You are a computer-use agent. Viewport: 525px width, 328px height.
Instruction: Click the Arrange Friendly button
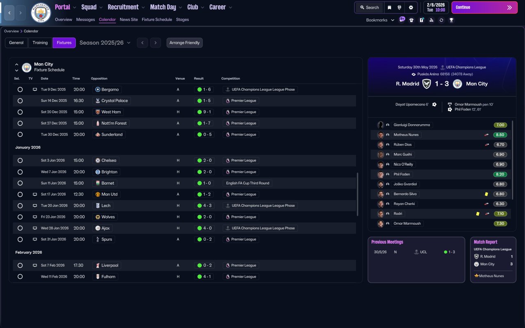(x=185, y=43)
